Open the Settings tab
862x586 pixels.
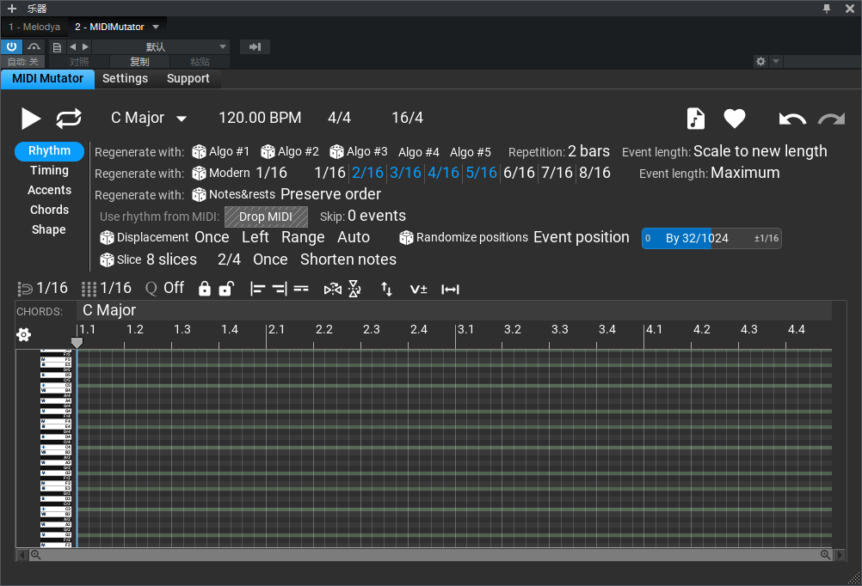click(x=125, y=78)
